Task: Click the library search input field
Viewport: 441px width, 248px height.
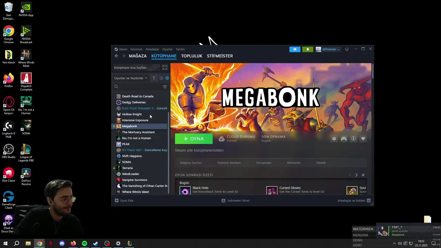Action: coord(140,87)
